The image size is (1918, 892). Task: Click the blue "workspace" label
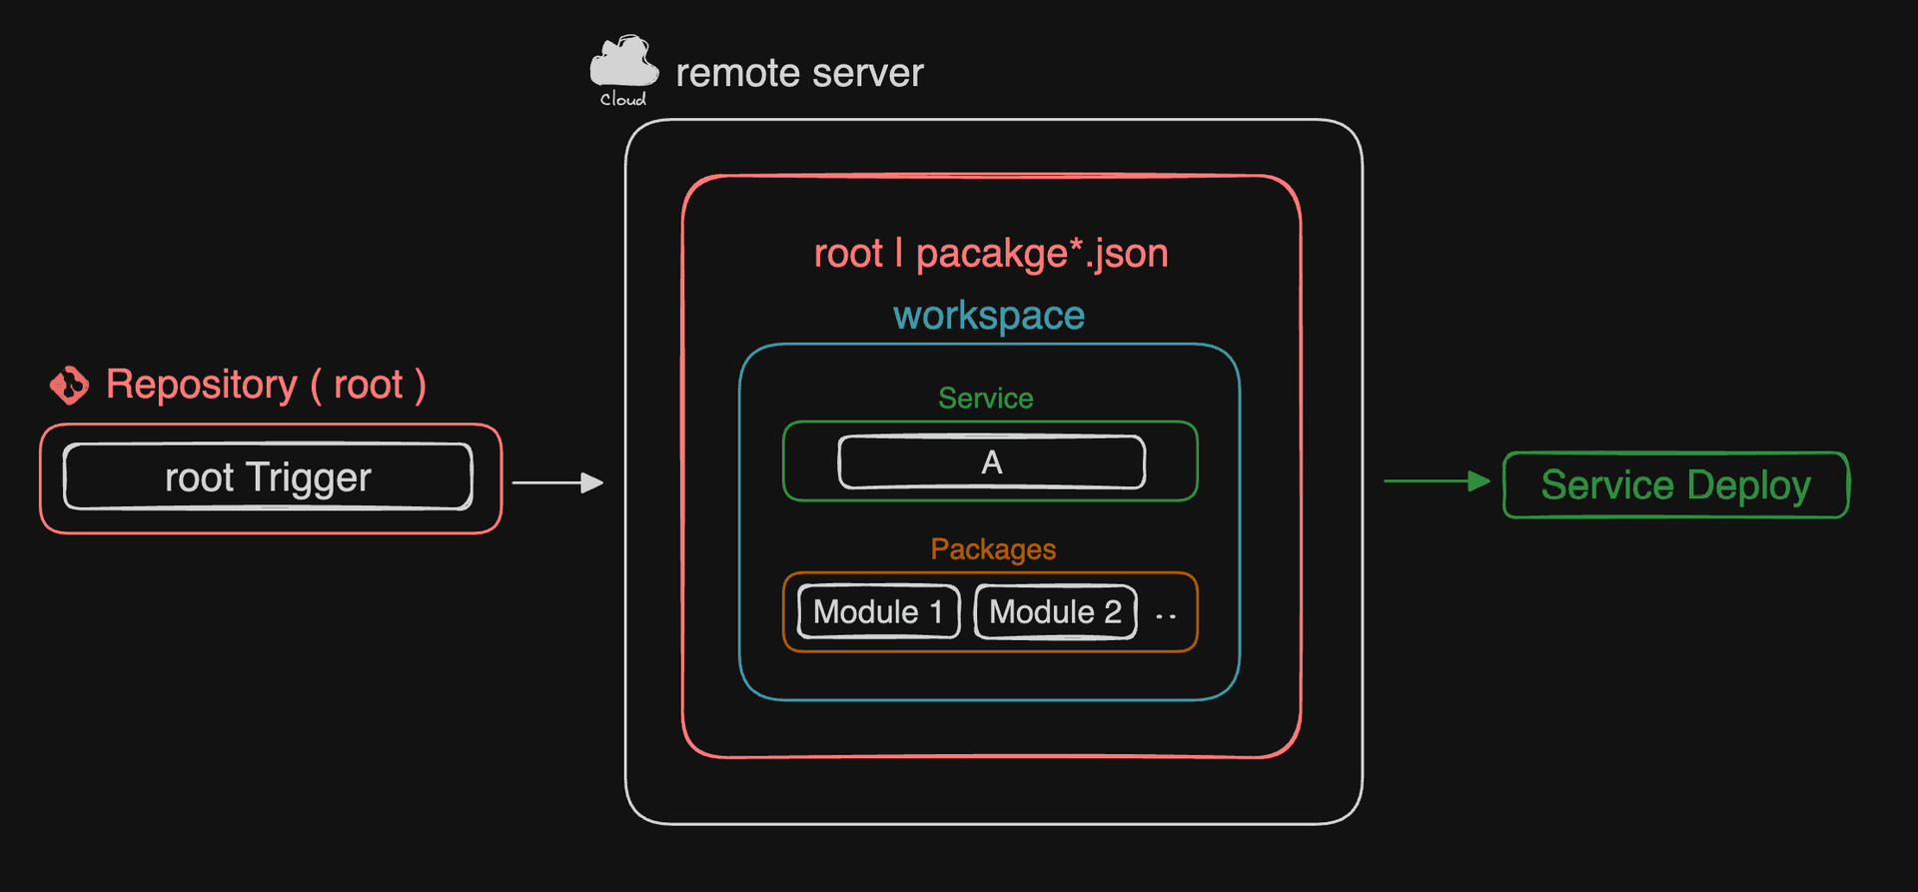(988, 316)
